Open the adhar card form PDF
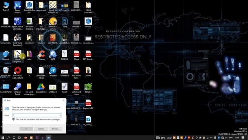 point(76,89)
